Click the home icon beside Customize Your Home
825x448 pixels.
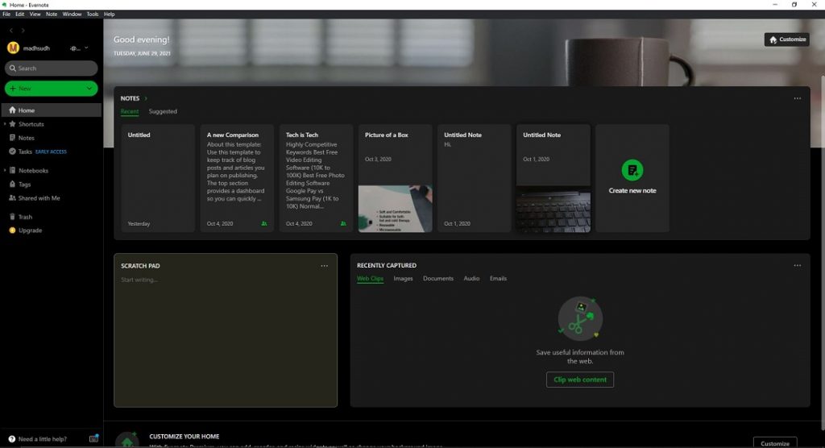(x=126, y=440)
